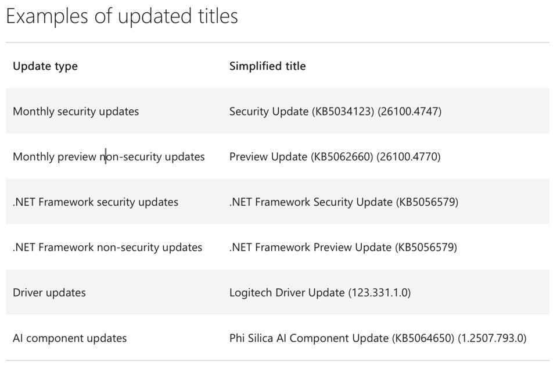Select the 'AI component updates' cell
This screenshot has height=373, width=557.
point(70,338)
